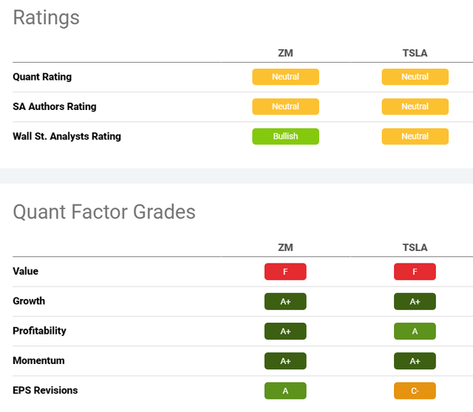
Task: Open ZM Value grade F badge
Action: 285,272
